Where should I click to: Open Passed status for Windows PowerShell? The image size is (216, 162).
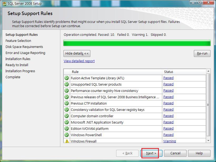[x=168, y=135]
